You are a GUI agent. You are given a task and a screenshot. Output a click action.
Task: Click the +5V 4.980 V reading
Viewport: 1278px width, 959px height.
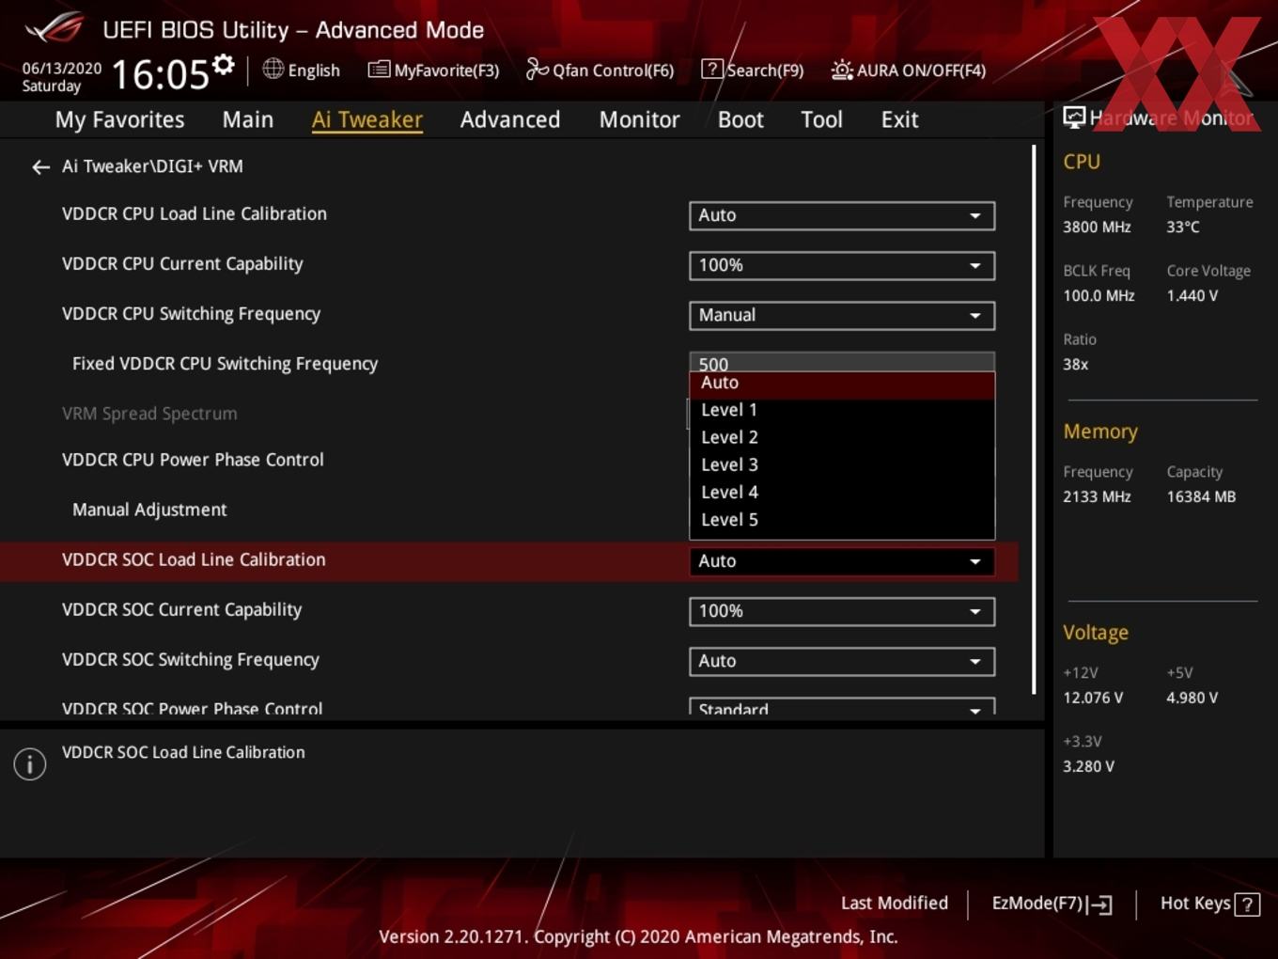[x=1192, y=698]
